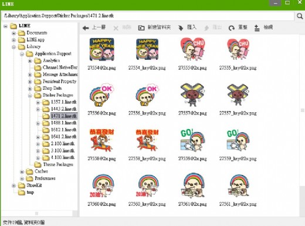
Task: Click the search magnifier icon
Action: click(300, 16)
